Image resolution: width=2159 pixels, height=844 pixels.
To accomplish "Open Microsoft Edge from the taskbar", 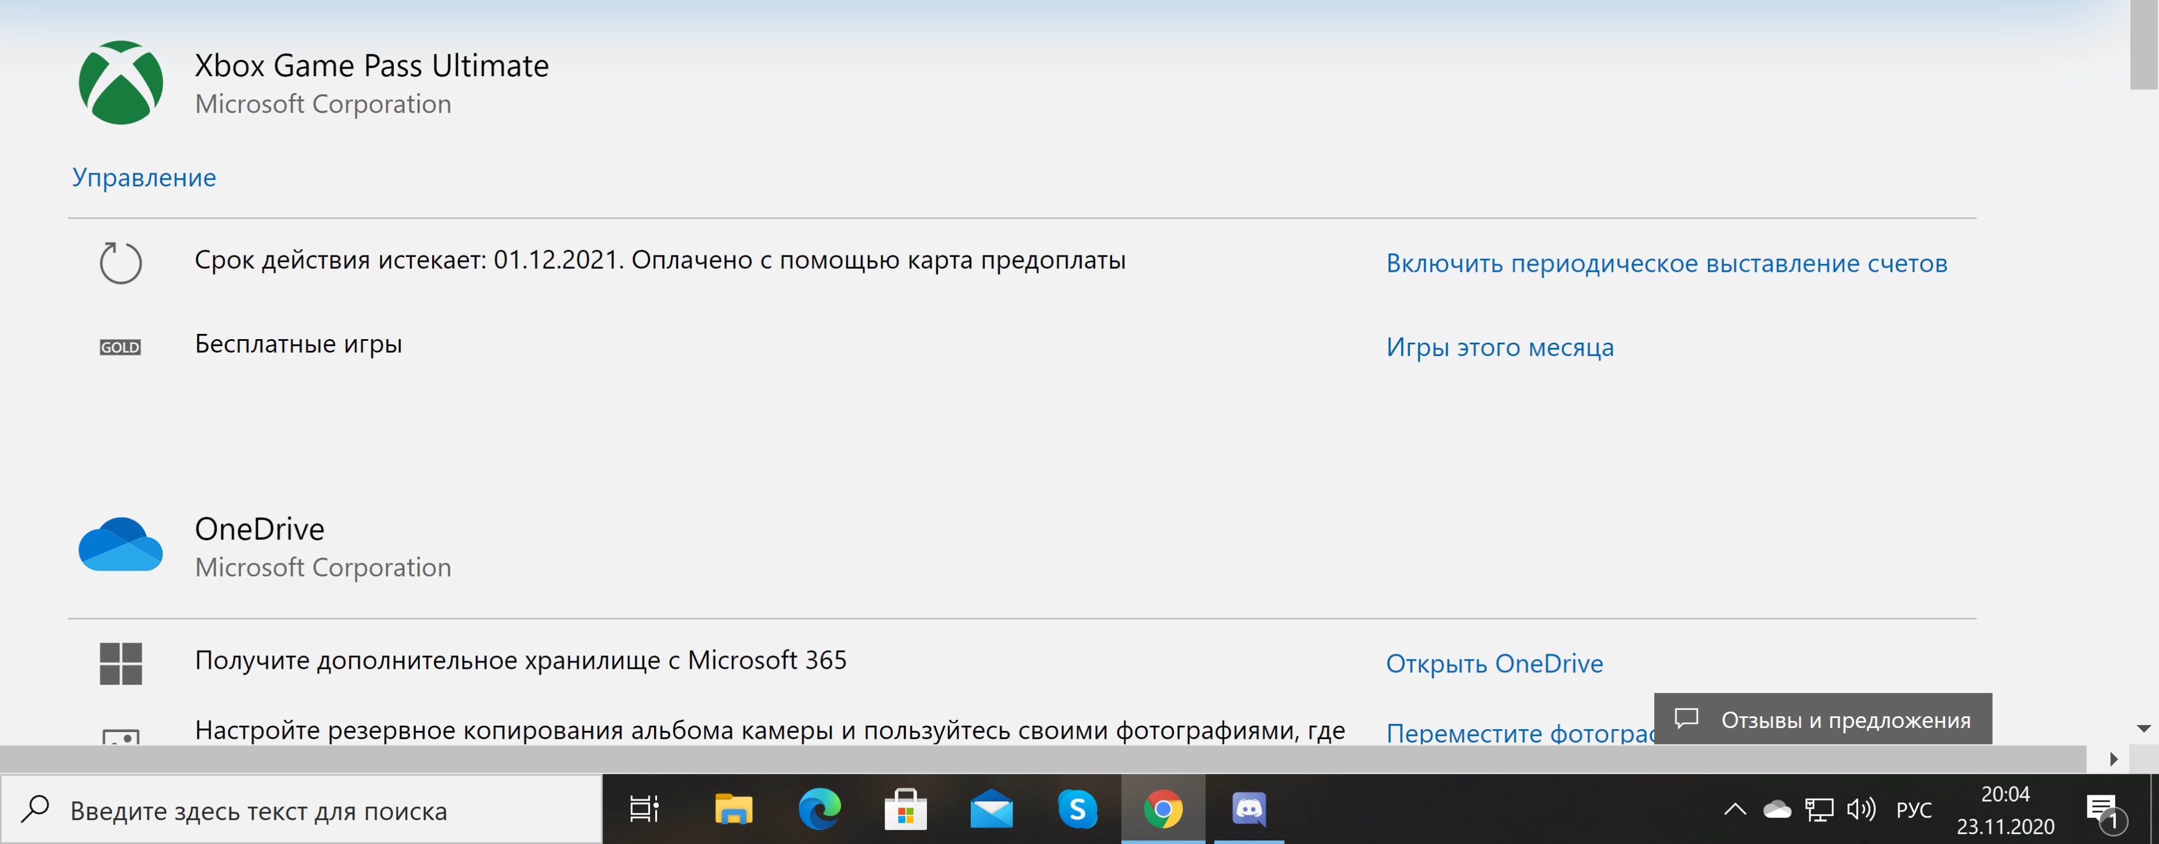I will click(x=819, y=809).
